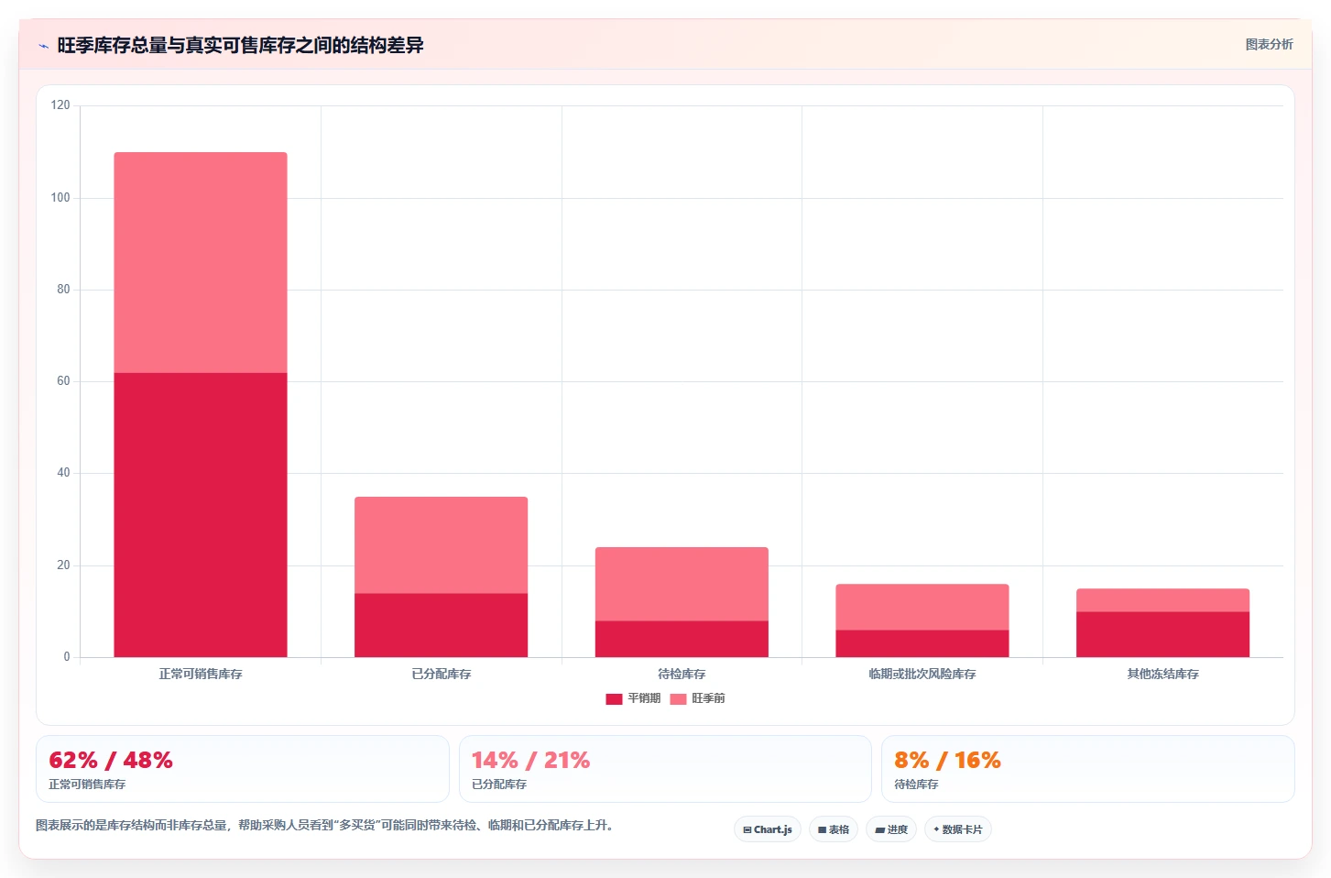The image size is (1331, 878).
Task: Click the 60 y-axis tick label
Action: click(x=63, y=380)
